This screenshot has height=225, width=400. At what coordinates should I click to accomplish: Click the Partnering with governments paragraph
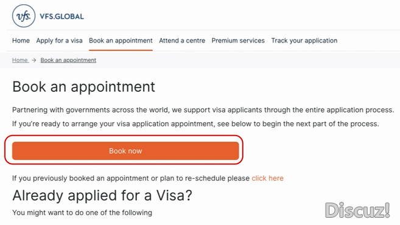pyautogui.click(x=203, y=110)
